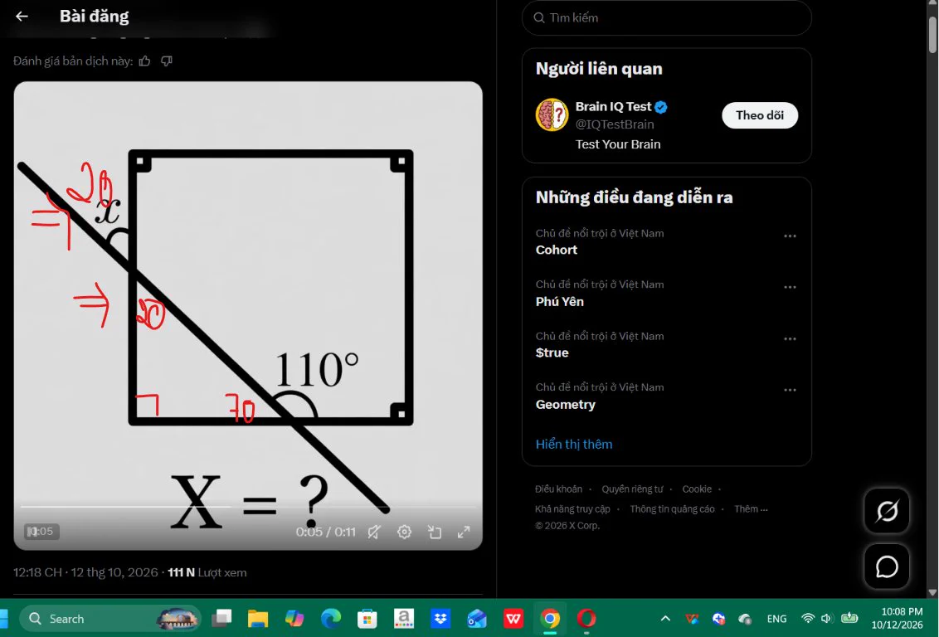
Task: Open messages chat floating button
Action: tap(887, 566)
